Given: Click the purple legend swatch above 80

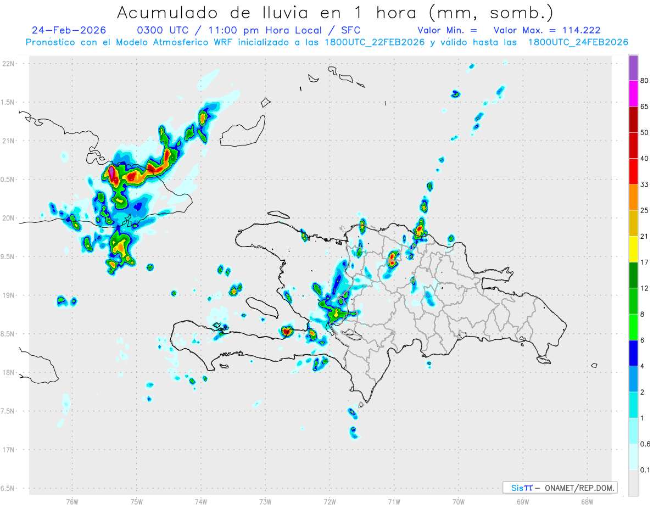Looking at the screenshot, I should pyautogui.click(x=633, y=68).
